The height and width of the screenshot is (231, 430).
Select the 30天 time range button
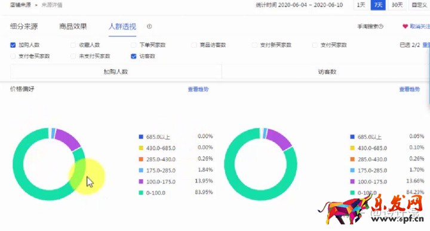coord(397,5)
